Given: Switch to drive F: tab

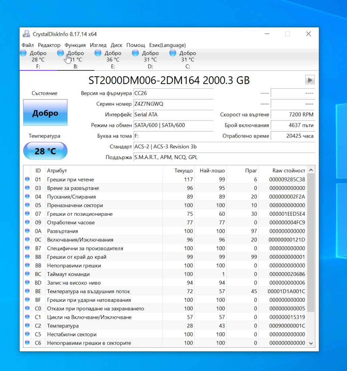Looking at the screenshot, I should tap(38, 60).
